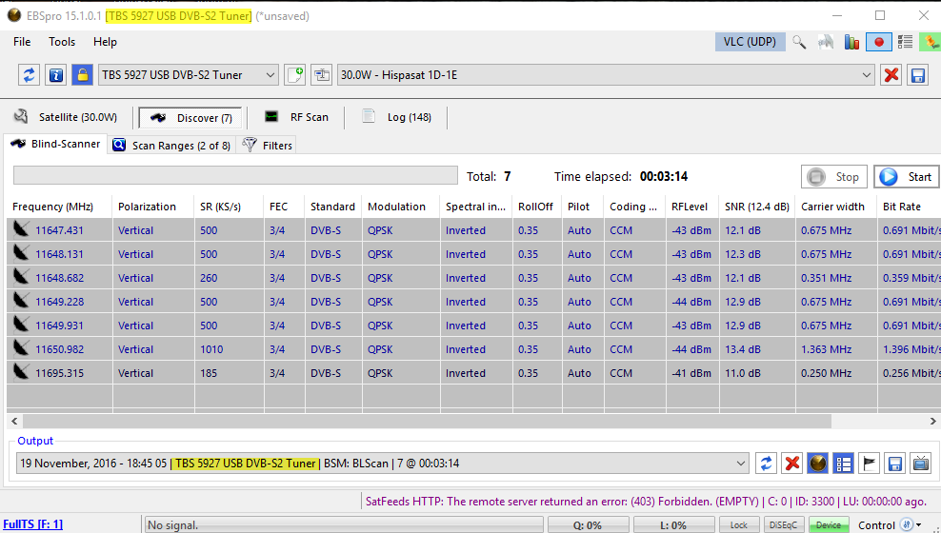Toggle the yellow padlock lock button
Screen dimensions: 941x533
tap(83, 75)
